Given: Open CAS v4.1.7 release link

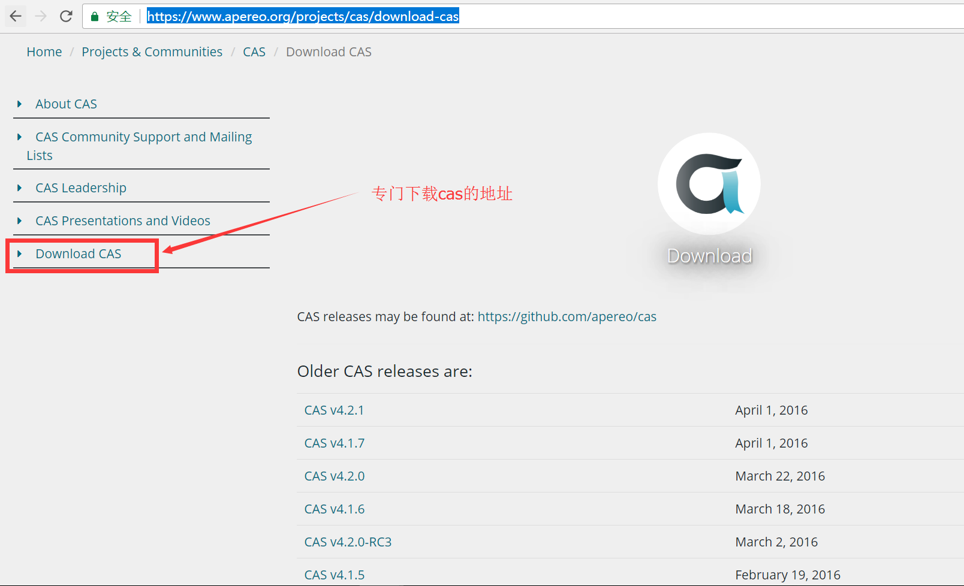Looking at the screenshot, I should tap(335, 443).
